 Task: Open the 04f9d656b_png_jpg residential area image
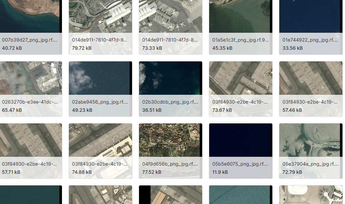click(170, 140)
